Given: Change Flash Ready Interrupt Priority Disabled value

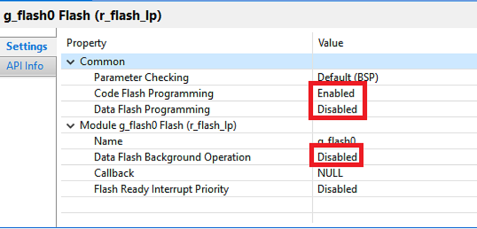Looking at the screenshot, I should [337, 189].
